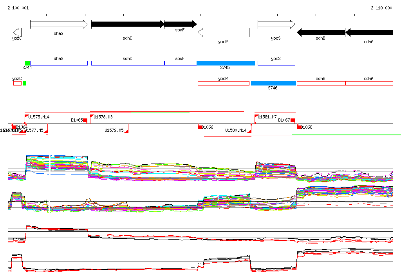The image size is (401, 280).
Task: Click the small green box beside yozC
Action: [x=24, y=83]
